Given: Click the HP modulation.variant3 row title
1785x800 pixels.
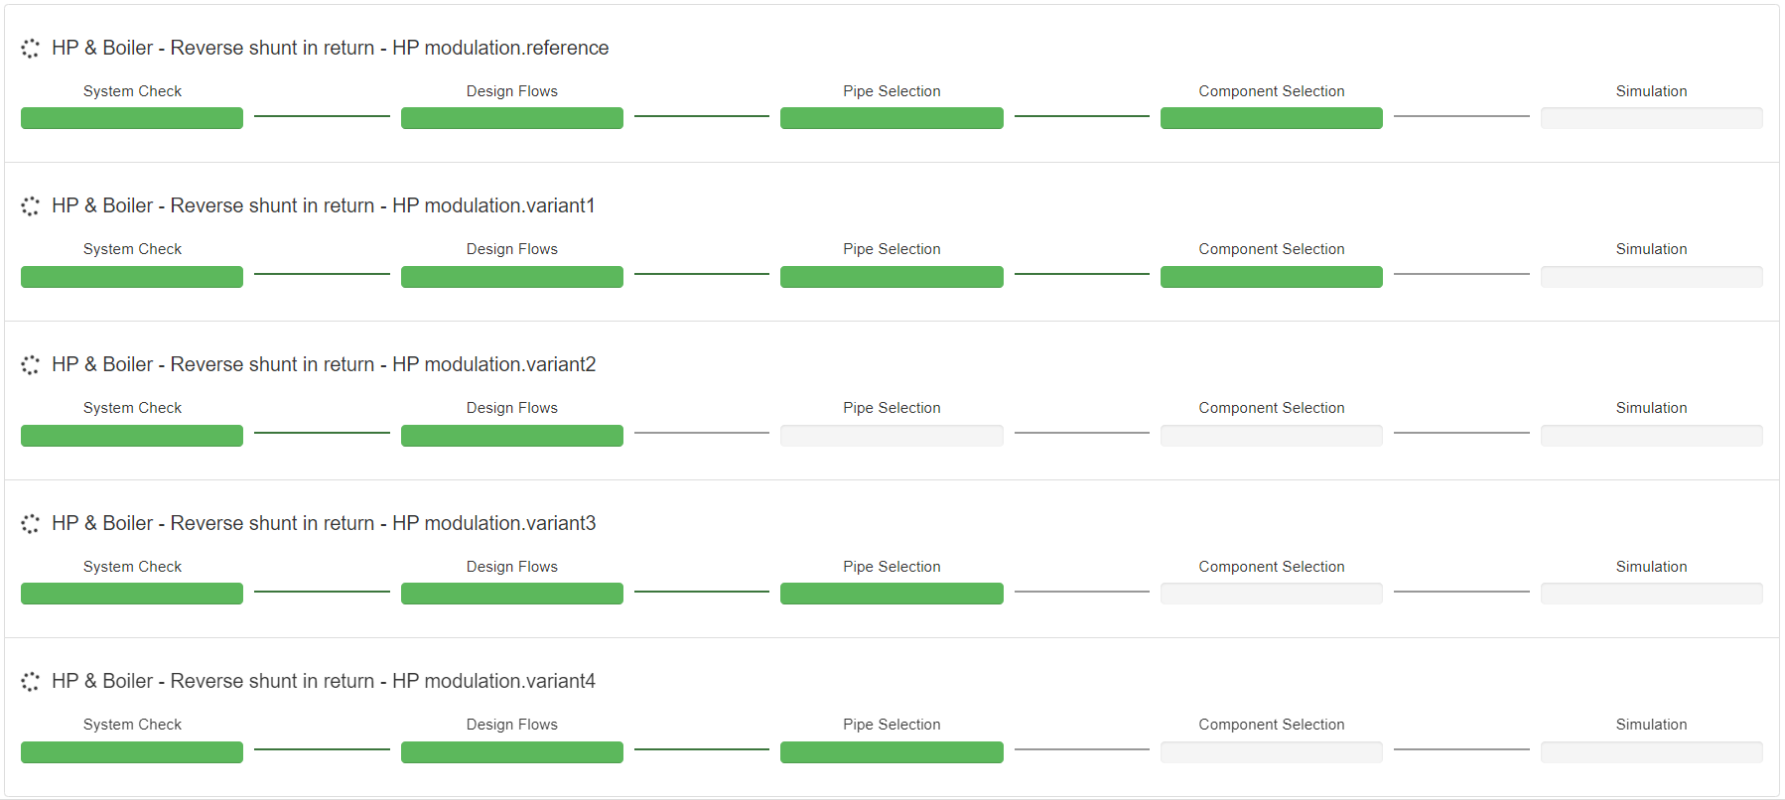Looking at the screenshot, I should (324, 523).
